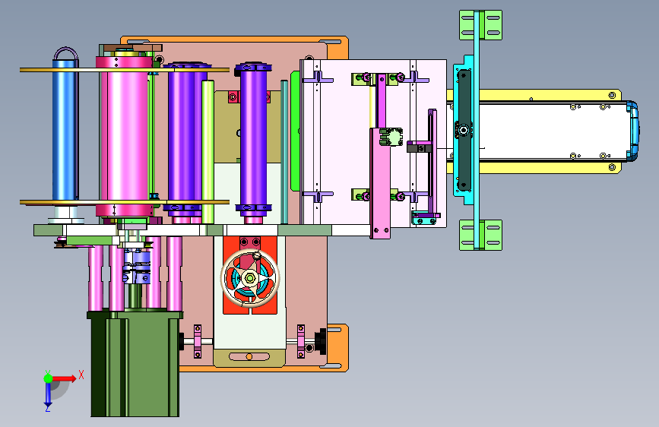Select the black knob on the adjustment shaft
The image size is (659, 427).
(x=321, y=341)
